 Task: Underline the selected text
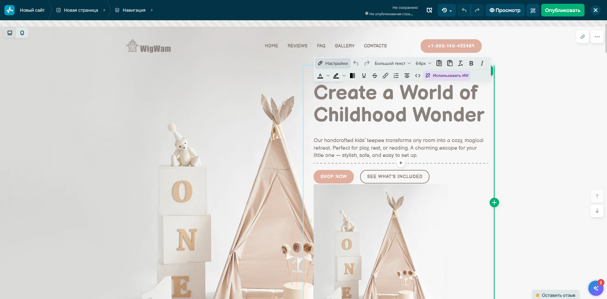tap(364, 76)
